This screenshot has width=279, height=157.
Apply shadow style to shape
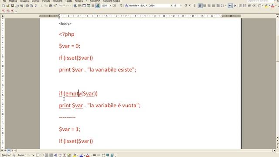pyautogui.click(x=108, y=155)
